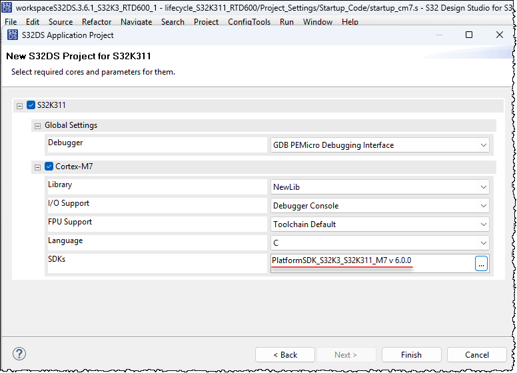Click the S32K311 tree label
Image resolution: width=517 pixels, height=373 pixels.
click(51, 105)
